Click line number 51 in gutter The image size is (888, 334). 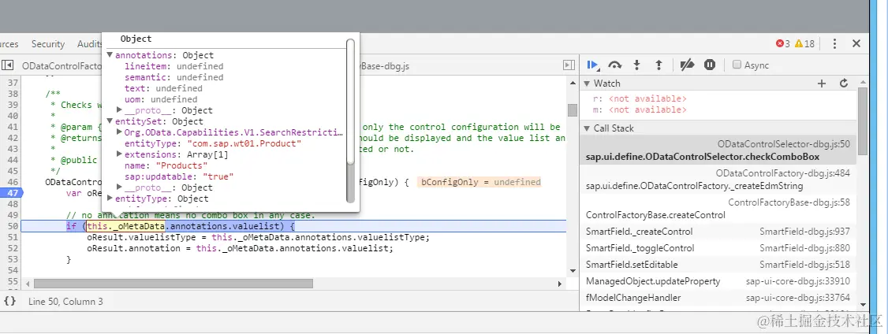point(13,237)
